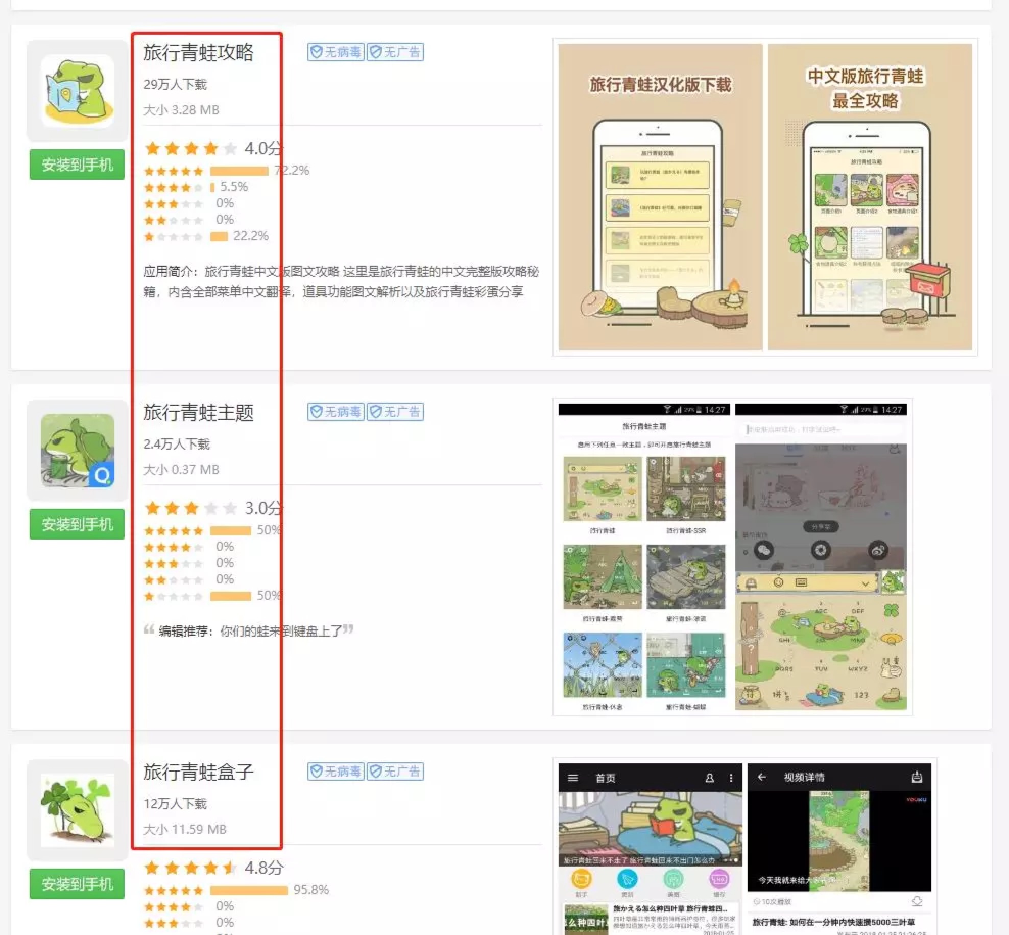This screenshot has width=1009, height=935.
Task: Click the 编辑推荐 quote for 旅行青蛙主题
Action: coord(249,631)
